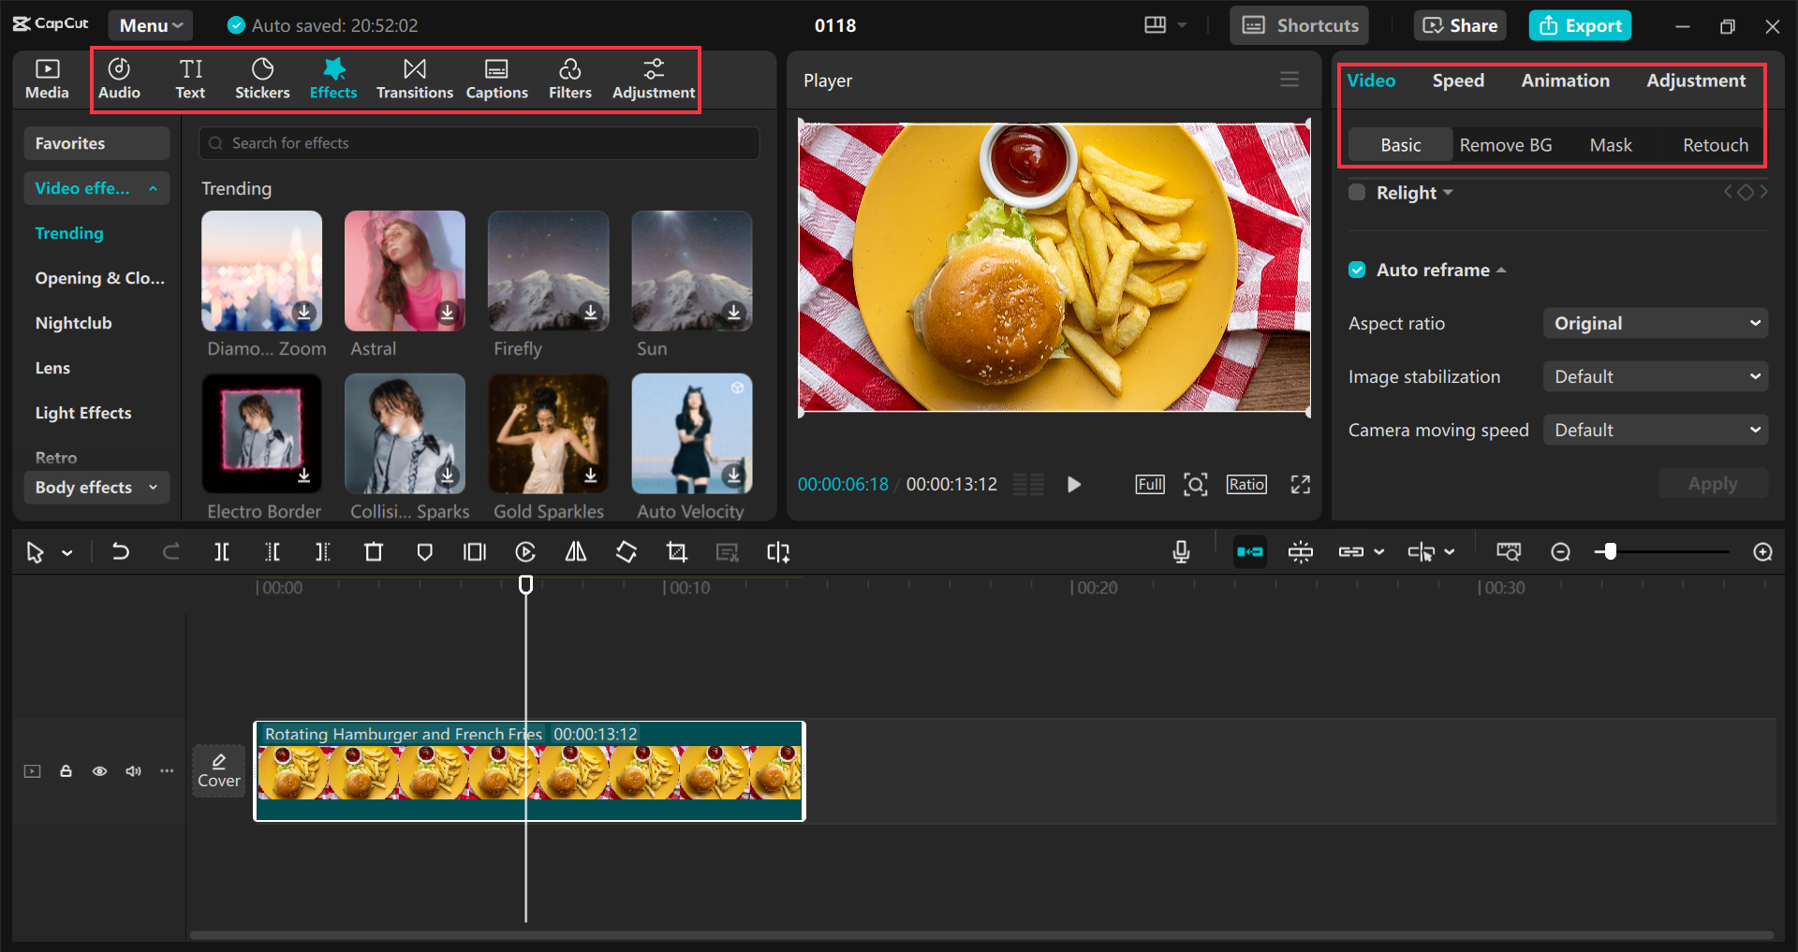The image size is (1798, 952).
Task: Click the Export button
Action: (x=1579, y=25)
